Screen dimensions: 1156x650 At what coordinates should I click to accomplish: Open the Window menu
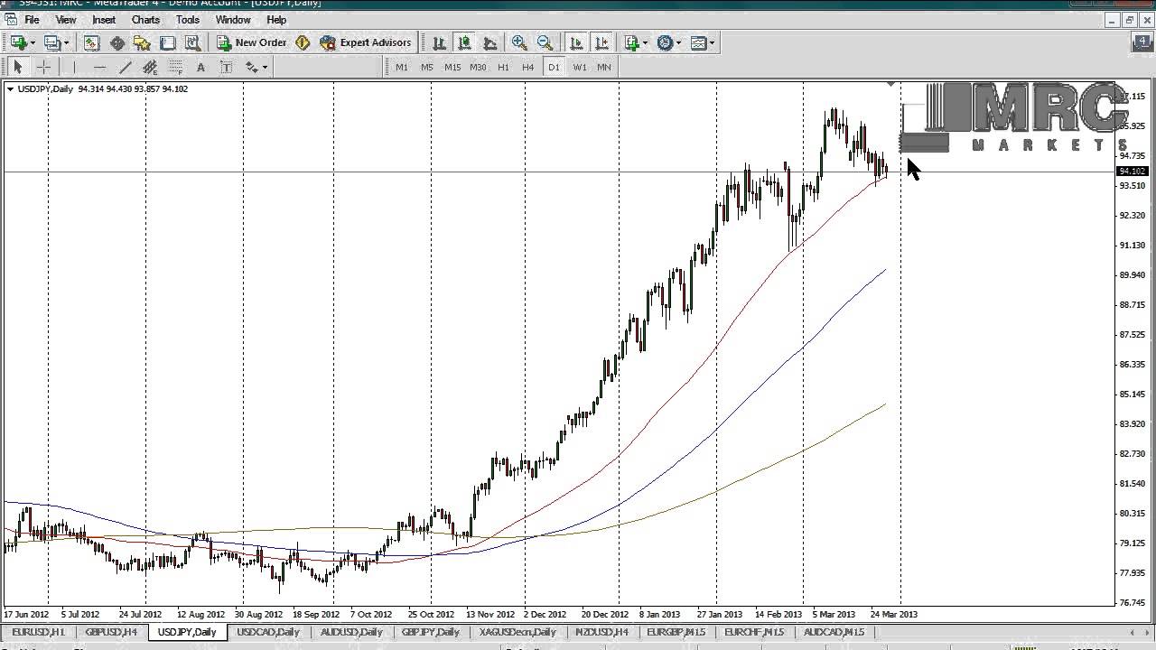(x=233, y=19)
